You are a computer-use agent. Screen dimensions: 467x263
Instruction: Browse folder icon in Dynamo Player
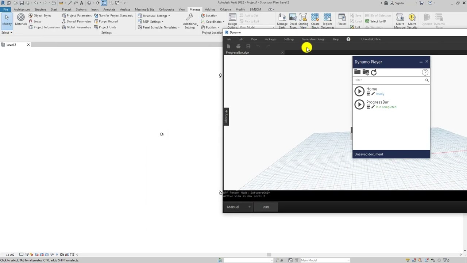point(357,72)
